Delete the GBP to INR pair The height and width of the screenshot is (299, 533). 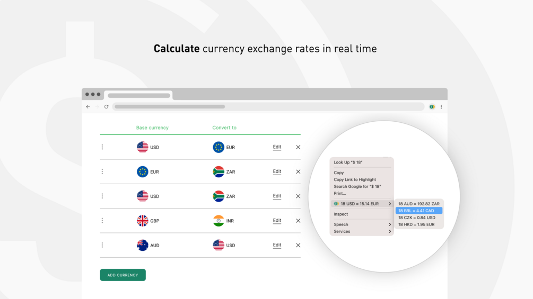pos(298,221)
